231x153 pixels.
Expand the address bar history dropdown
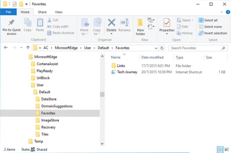156,48
